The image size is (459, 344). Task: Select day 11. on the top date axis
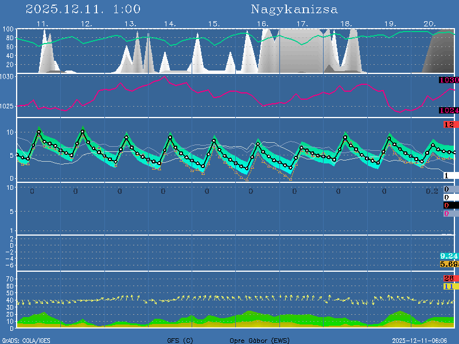coord(42,24)
